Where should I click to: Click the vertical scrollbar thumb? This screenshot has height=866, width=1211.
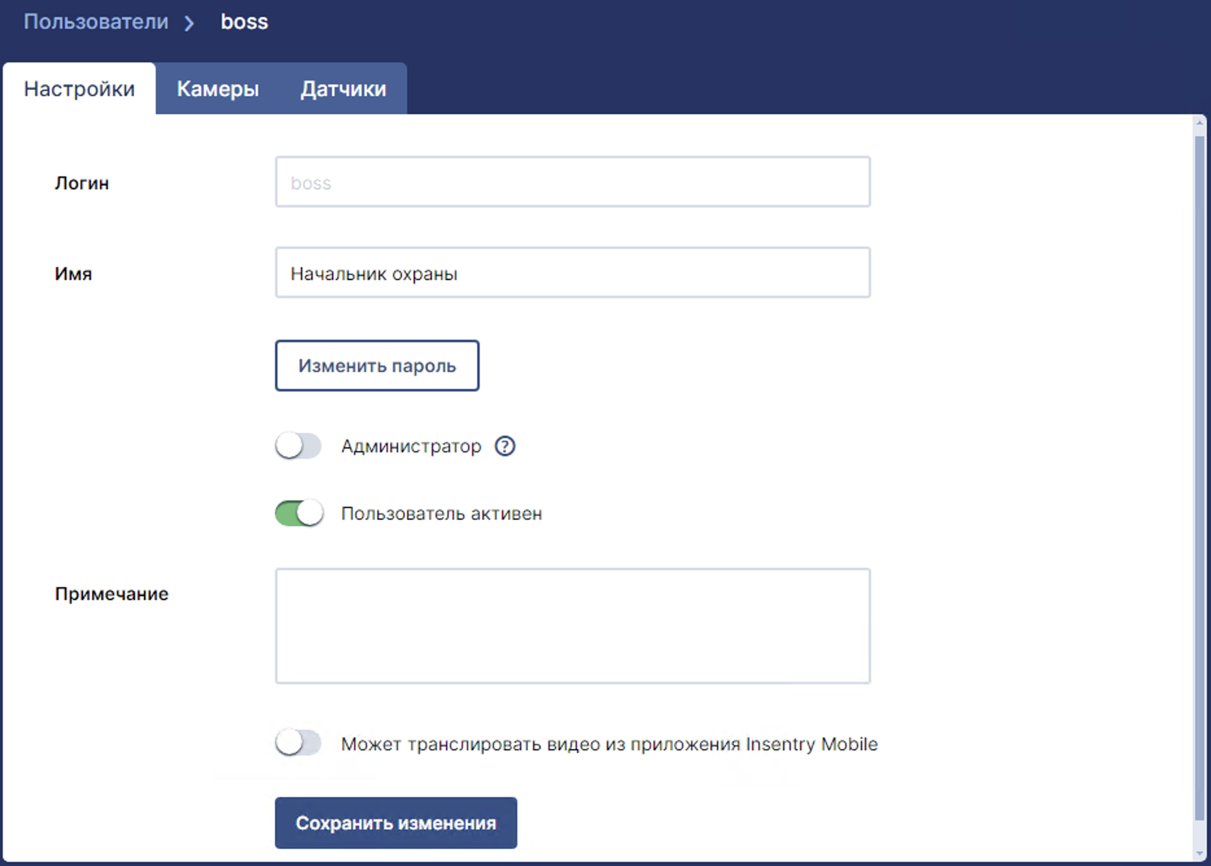[x=1200, y=478]
